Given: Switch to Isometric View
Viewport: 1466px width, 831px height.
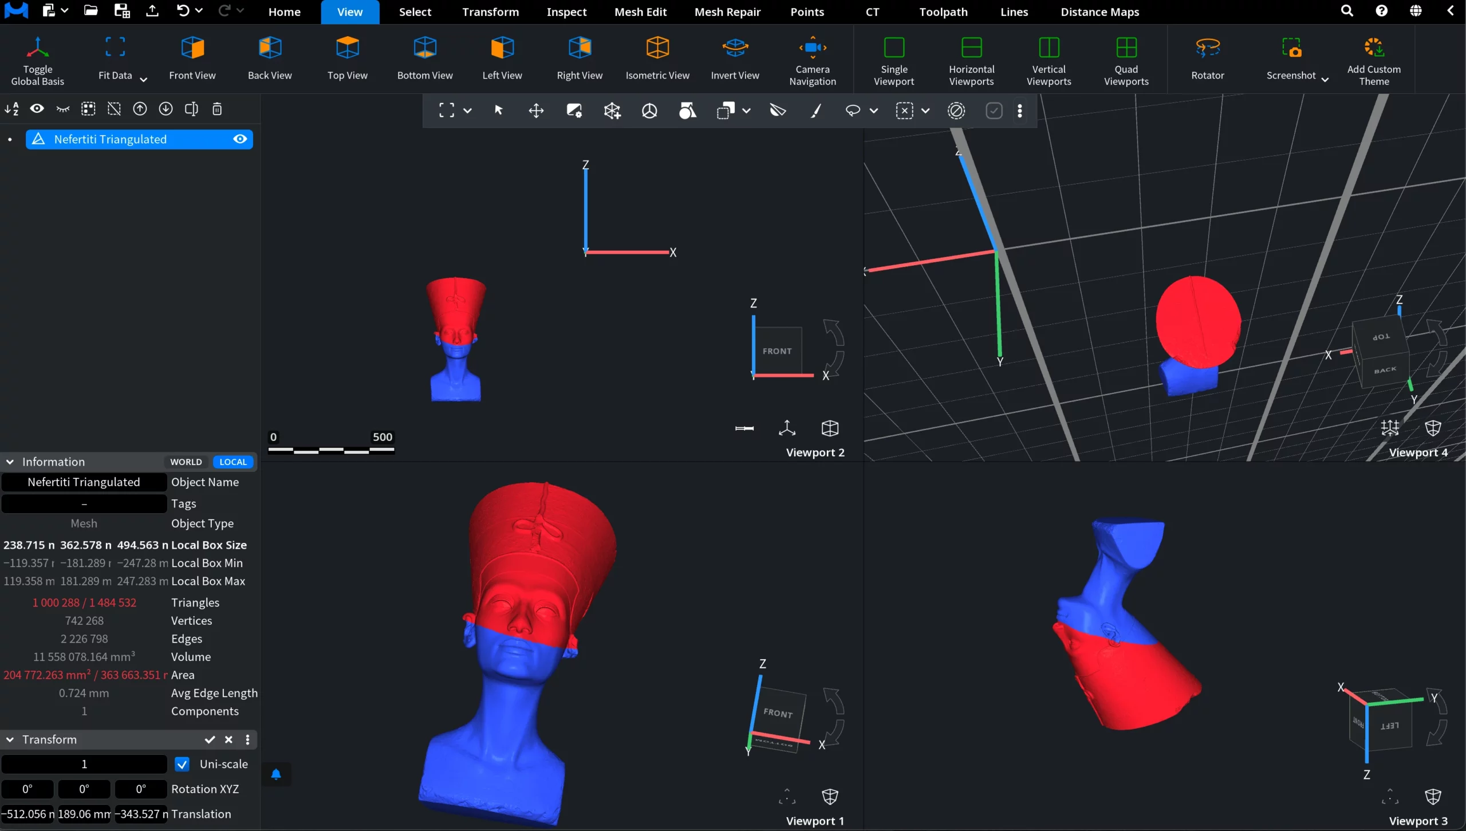Looking at the screenshot, I should coord(657,60).
